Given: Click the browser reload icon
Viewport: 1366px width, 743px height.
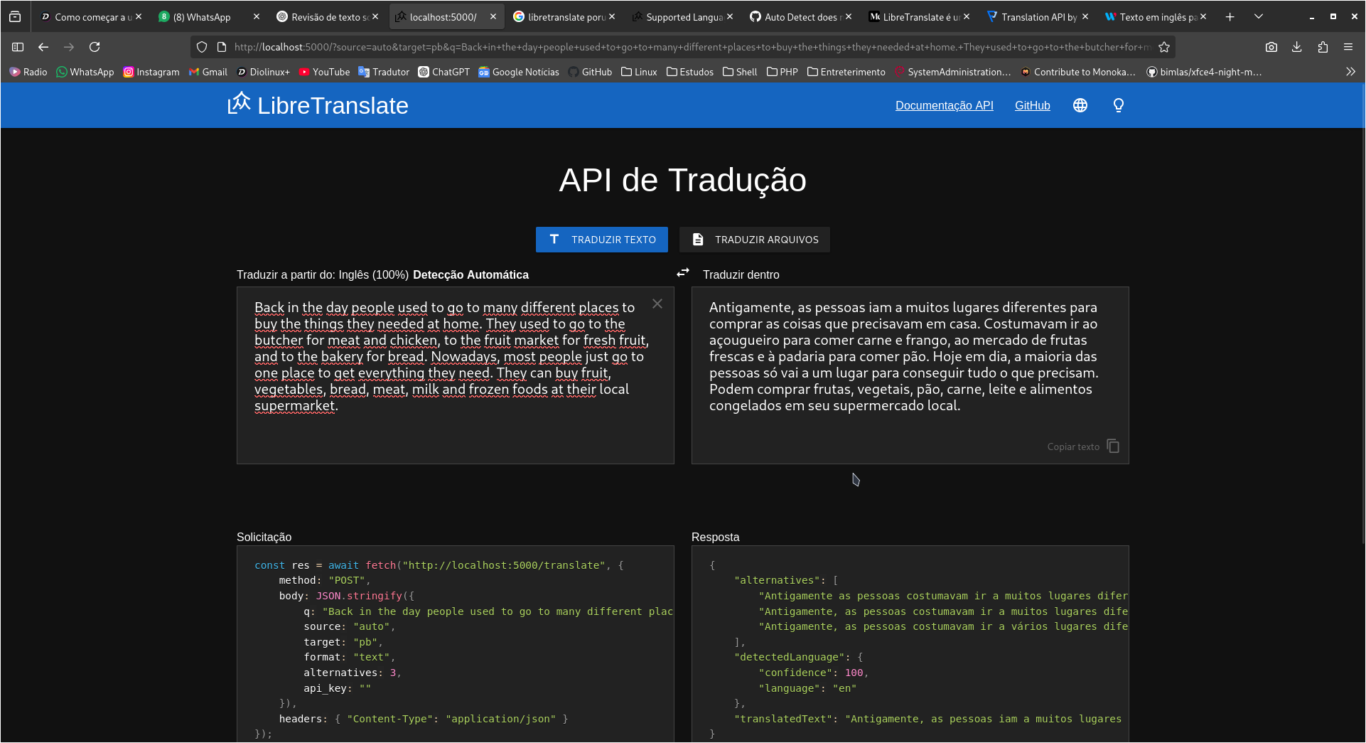Looking at the screenshot, I should click(x=95, y=47).
